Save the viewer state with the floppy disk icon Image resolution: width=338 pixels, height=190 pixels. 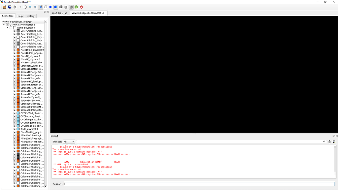10,7
